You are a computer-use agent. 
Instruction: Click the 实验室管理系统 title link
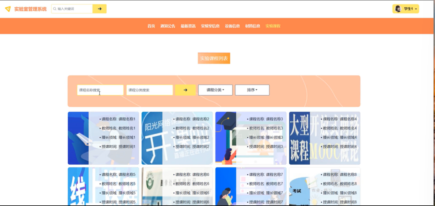30,9
